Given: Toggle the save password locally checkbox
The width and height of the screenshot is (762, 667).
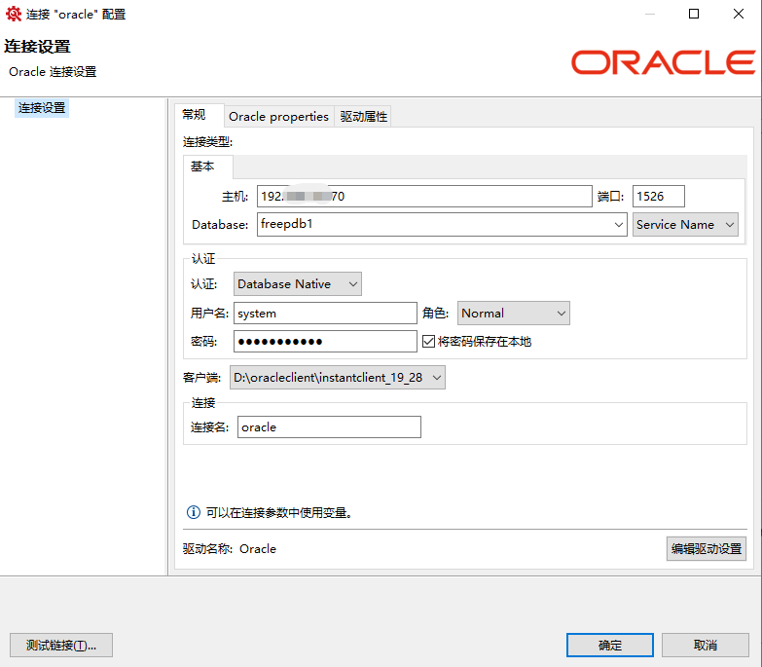Looking at the screenshot, I should (x=428, y=341).
